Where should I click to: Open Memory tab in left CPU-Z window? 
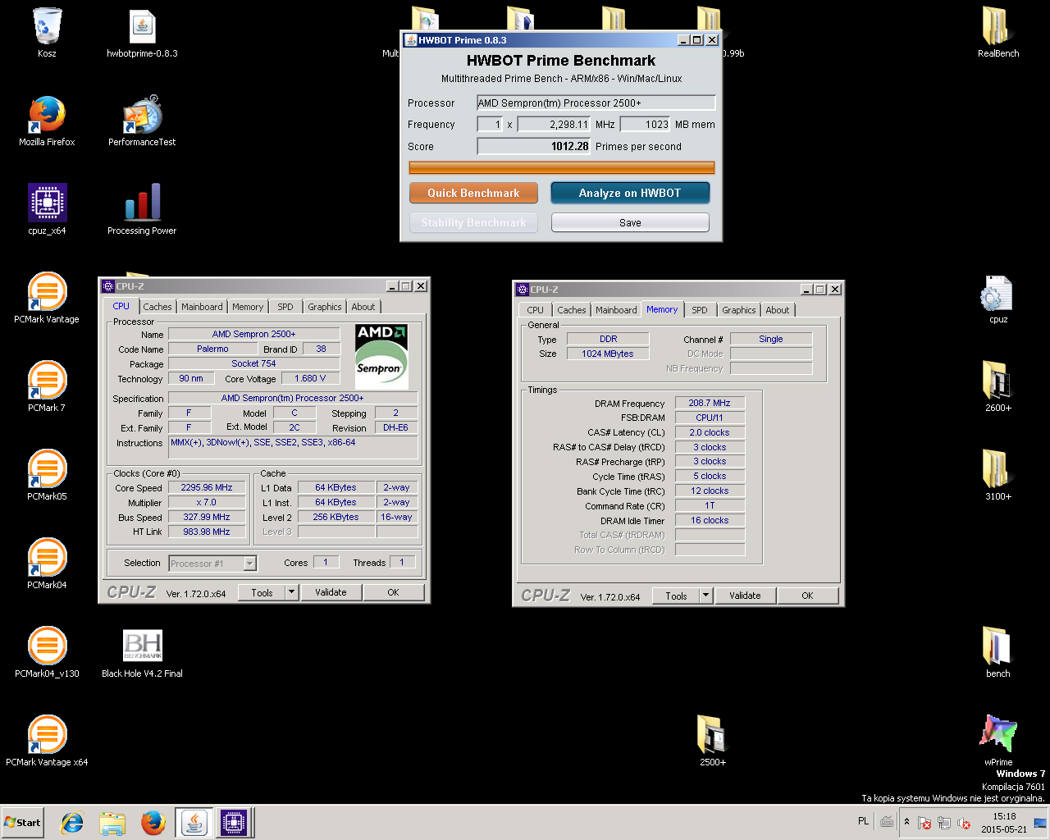[x=248, y=307]
